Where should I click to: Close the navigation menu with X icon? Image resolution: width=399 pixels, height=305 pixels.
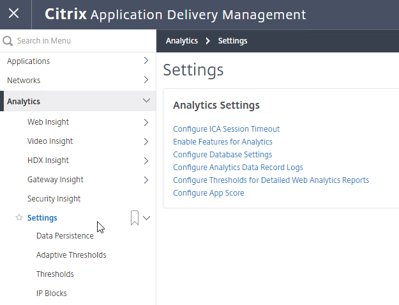14,13
